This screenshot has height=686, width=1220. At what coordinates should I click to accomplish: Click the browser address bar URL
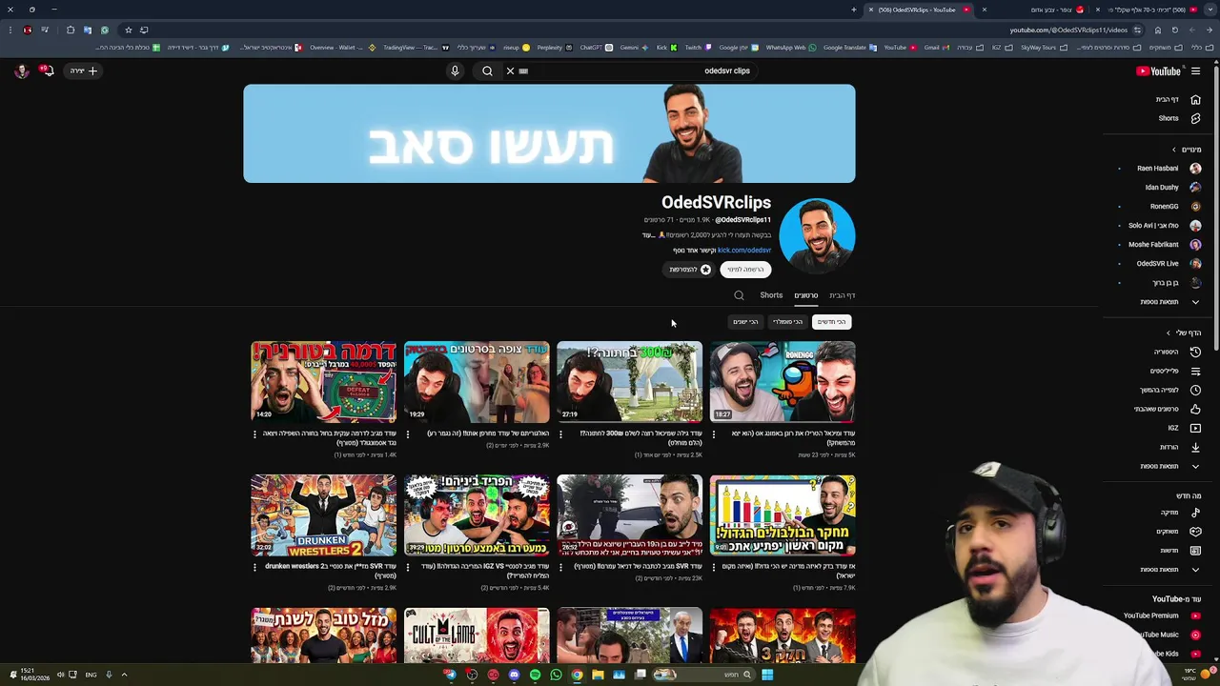click(x=1067, y=30)
